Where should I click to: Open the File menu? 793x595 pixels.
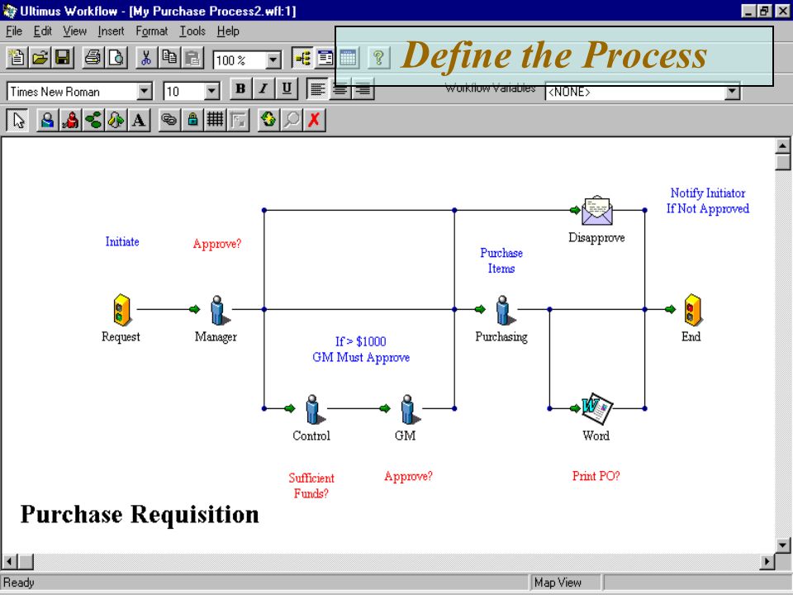[14, 31]
